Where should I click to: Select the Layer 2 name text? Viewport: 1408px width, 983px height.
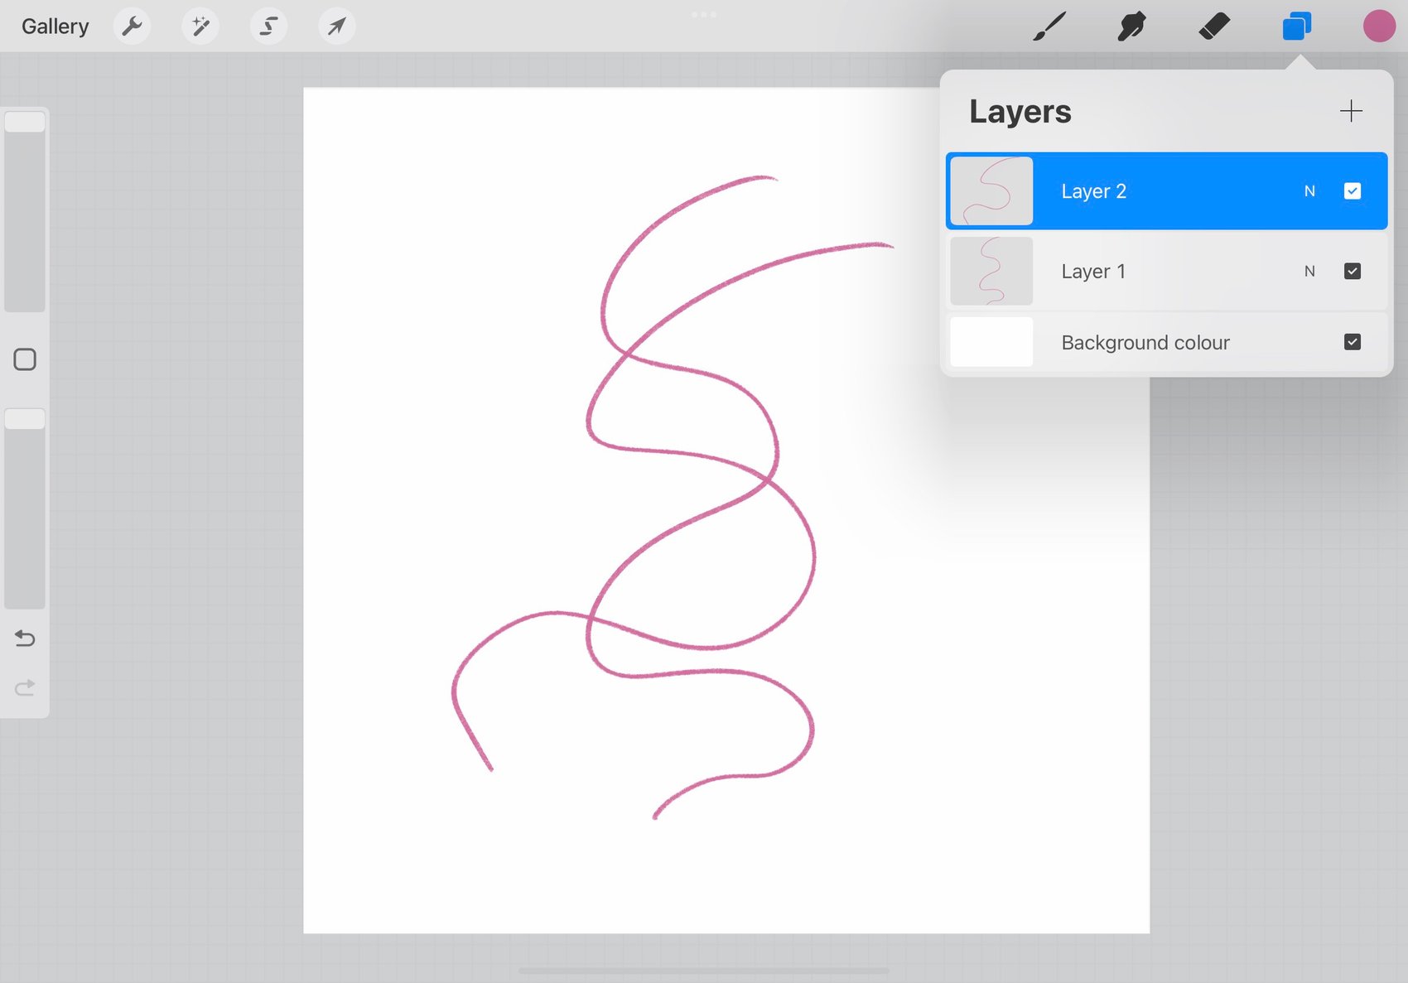tap(1093, 191)
